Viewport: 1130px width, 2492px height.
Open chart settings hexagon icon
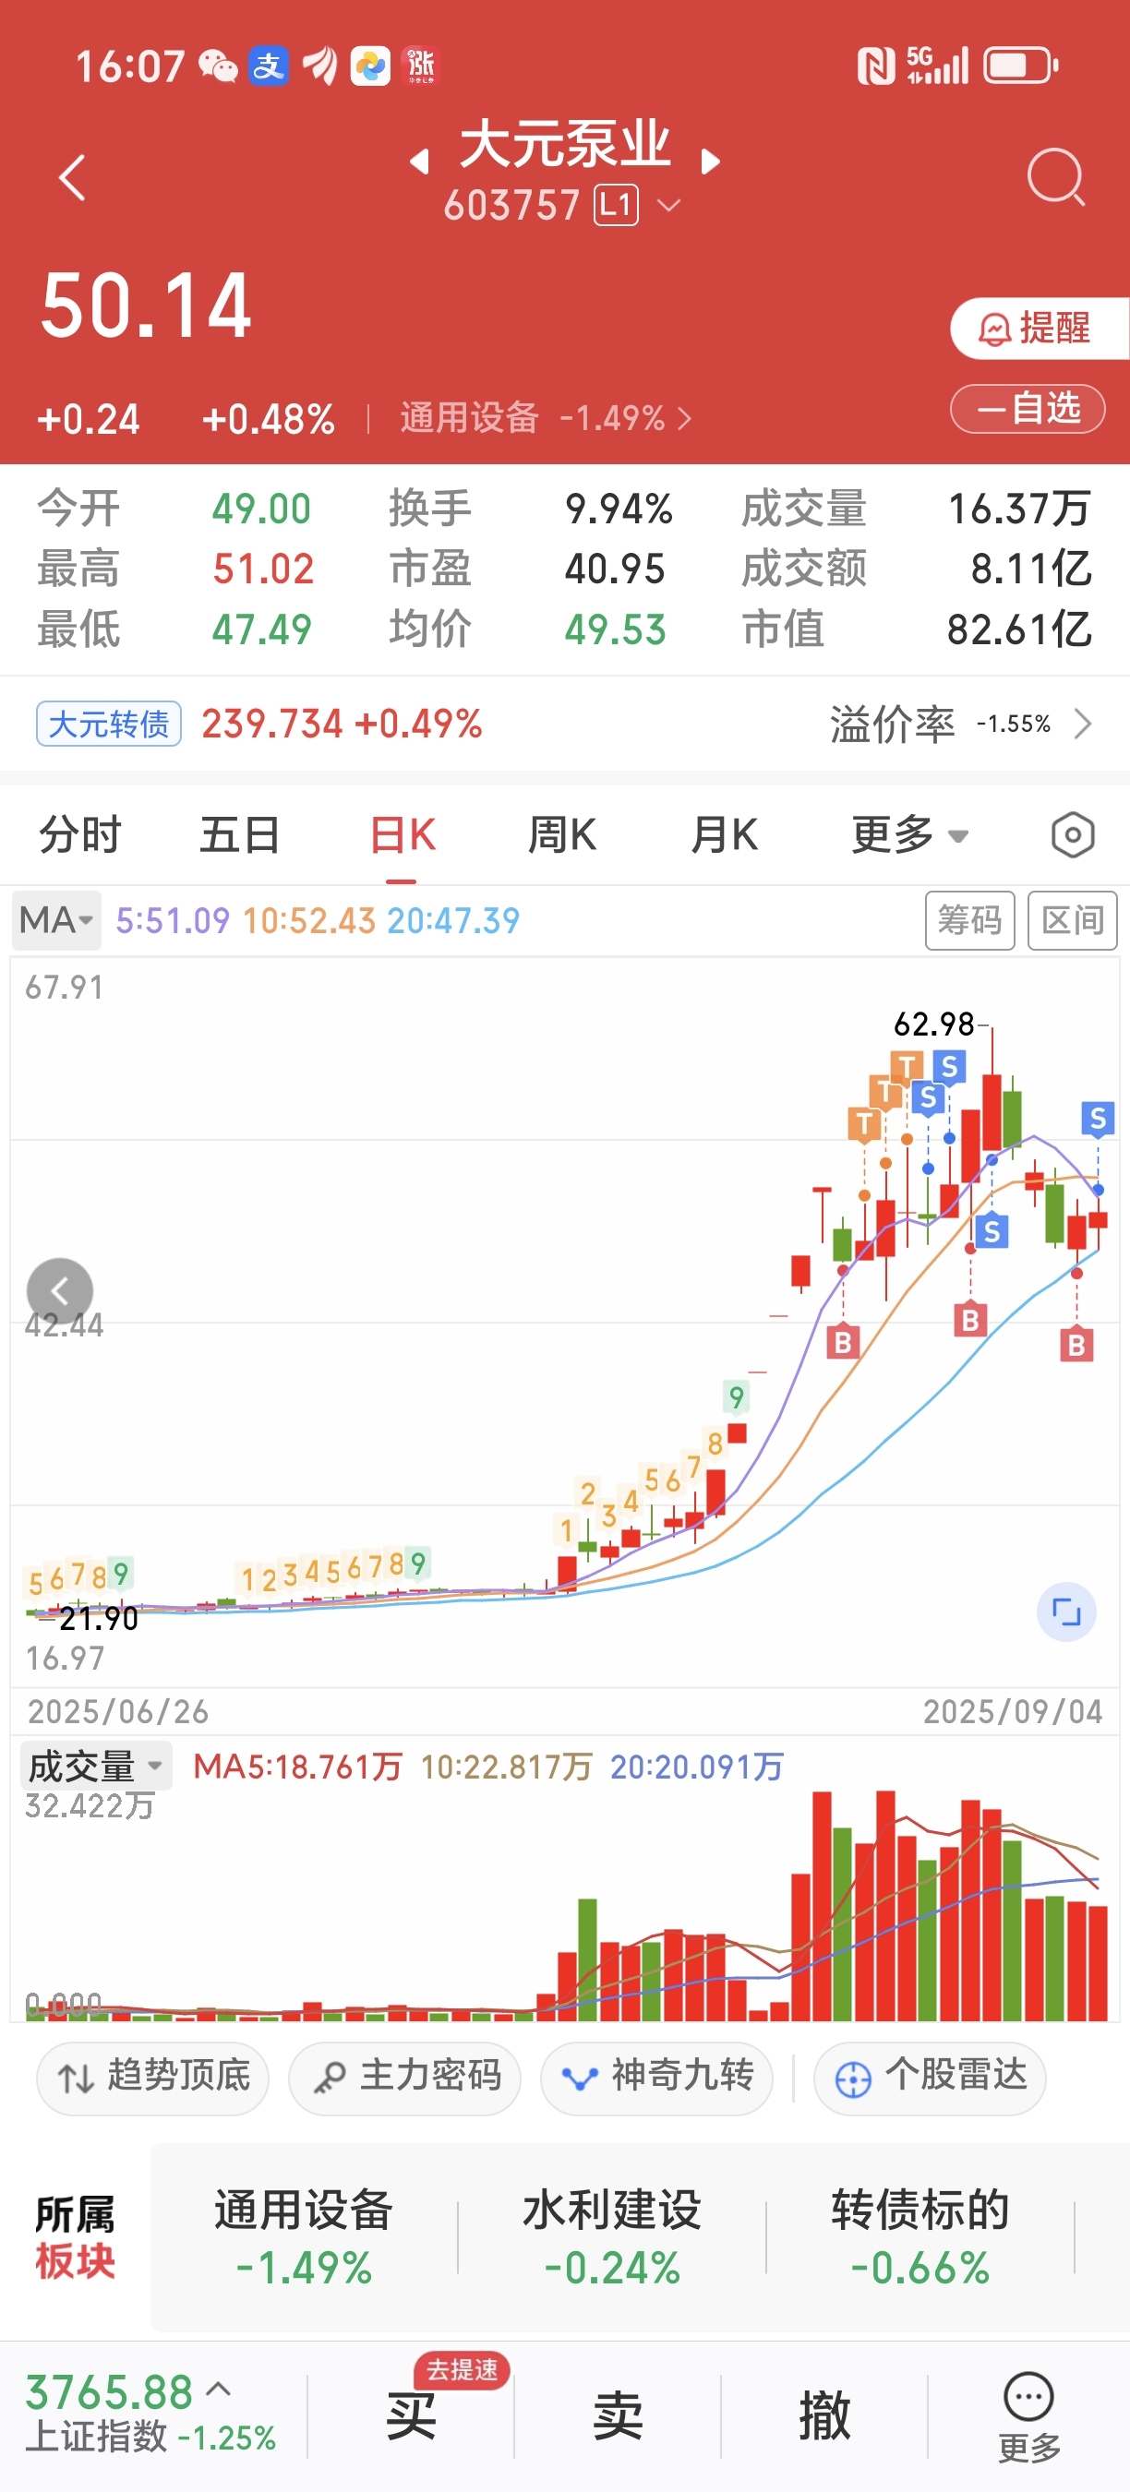coord(1072,835)
